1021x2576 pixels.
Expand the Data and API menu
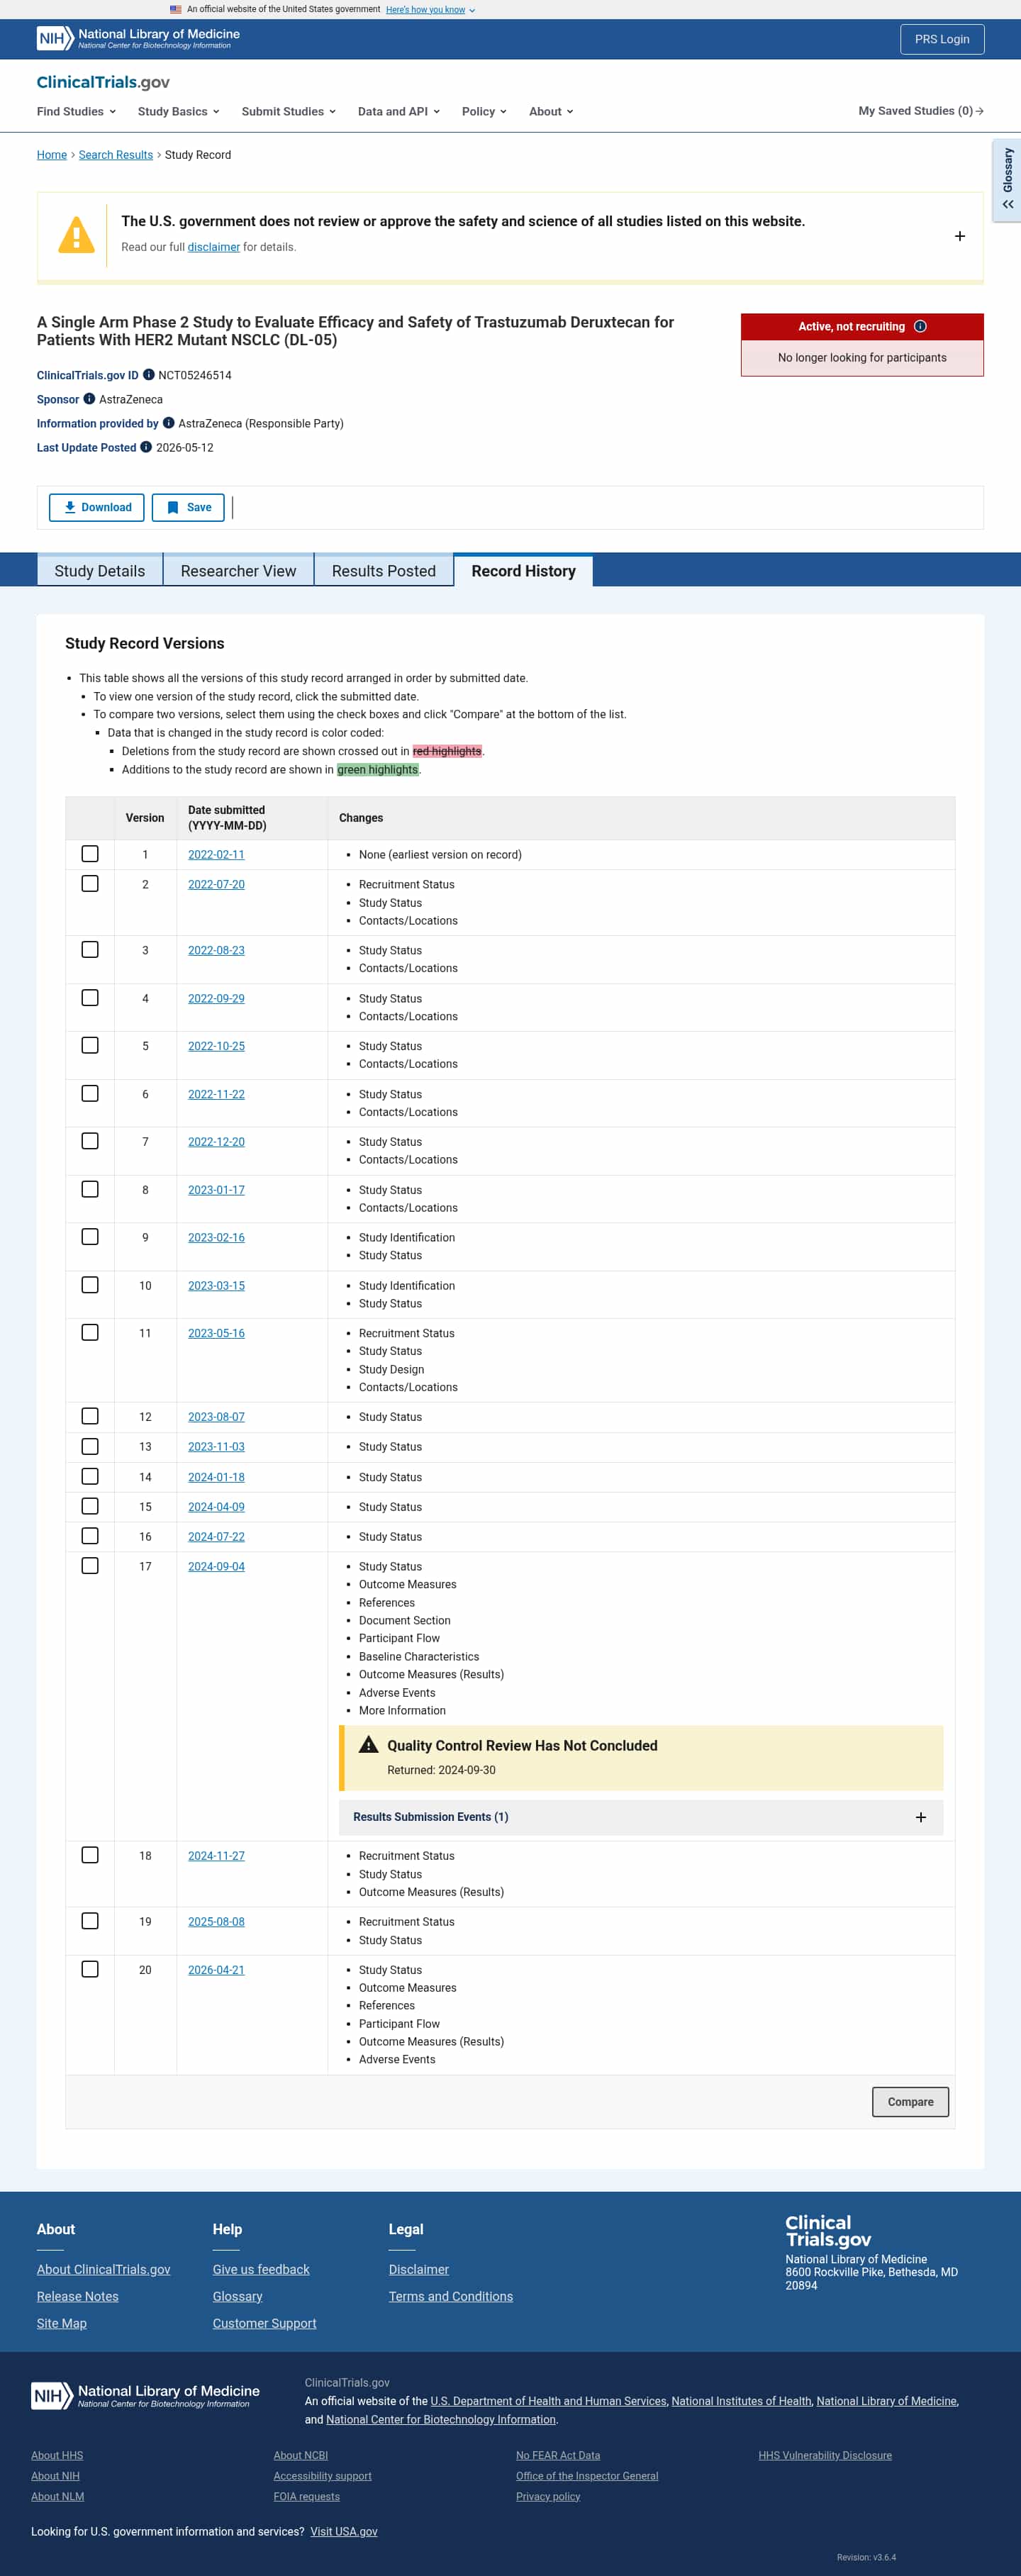(x=398, y=111)
